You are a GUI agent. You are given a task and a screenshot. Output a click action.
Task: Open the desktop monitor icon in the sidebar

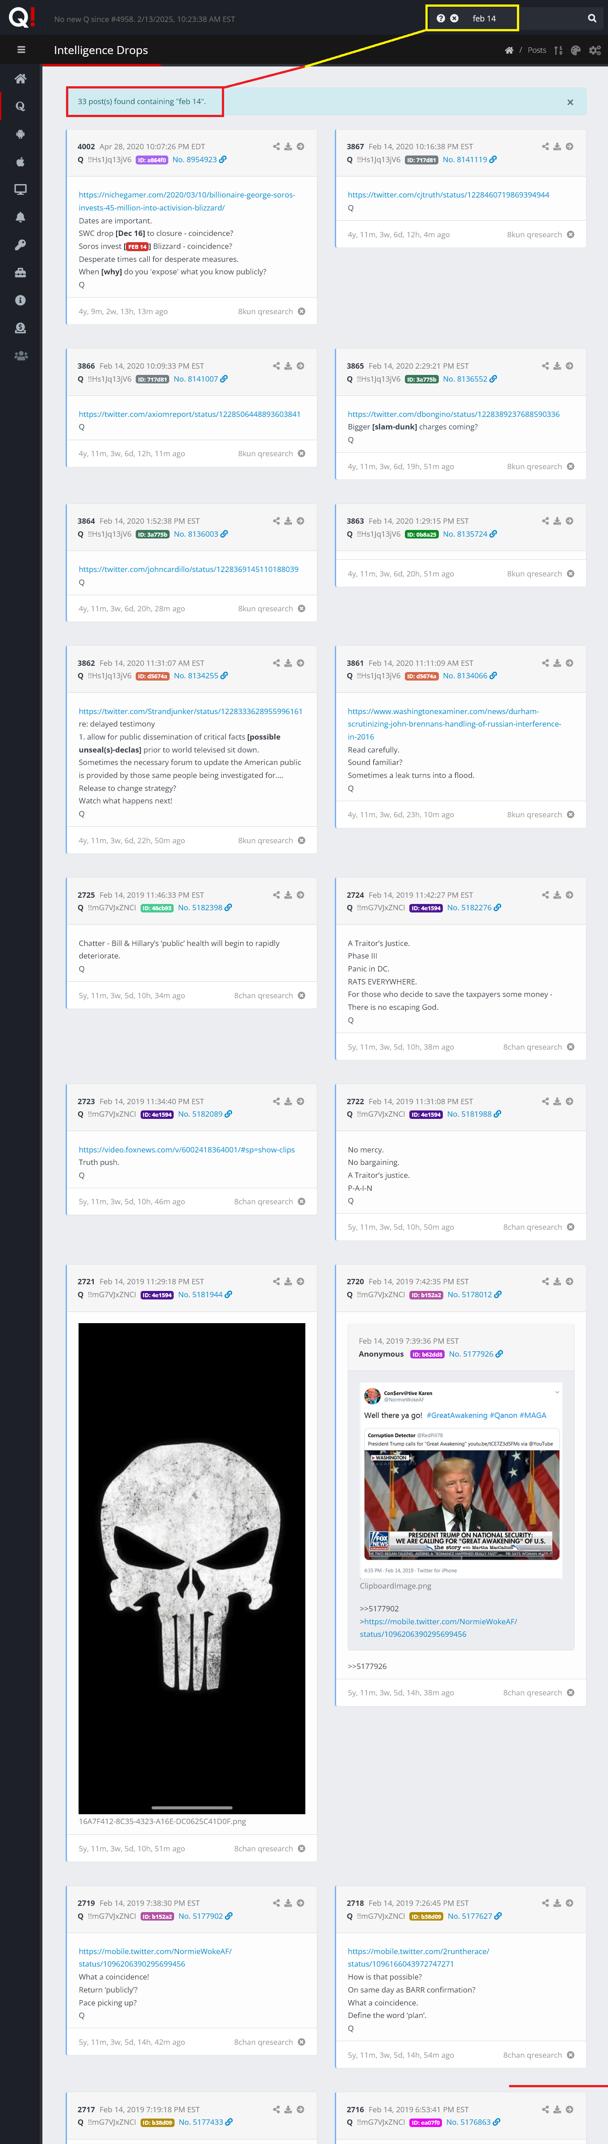pyautogui.click(x=21, y=189)
